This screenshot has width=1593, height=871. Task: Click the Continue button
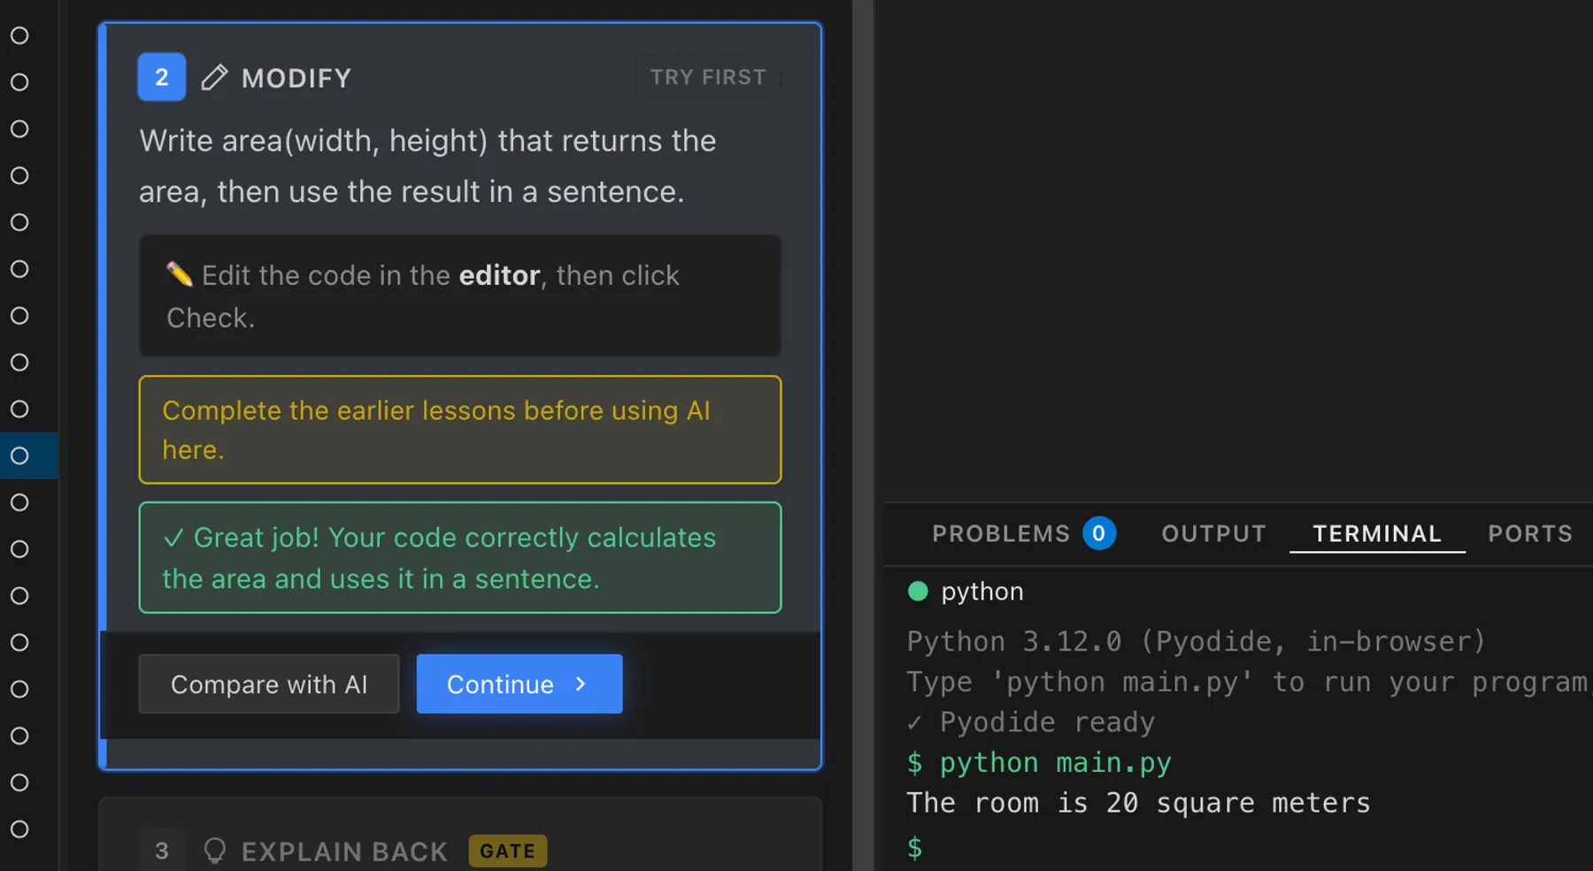pos(519,684)
